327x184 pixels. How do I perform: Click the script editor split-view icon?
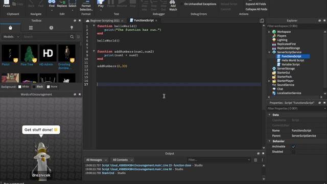point(262,20)
